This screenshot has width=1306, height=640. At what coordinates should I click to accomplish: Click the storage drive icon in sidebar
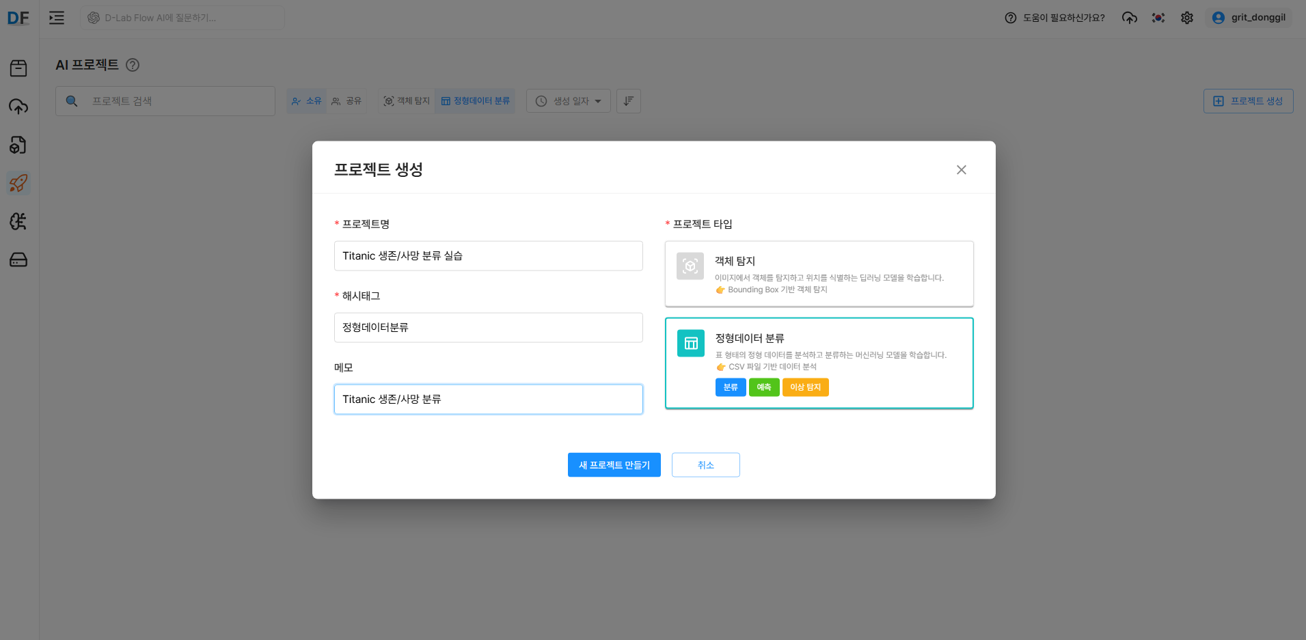point(18,260)
